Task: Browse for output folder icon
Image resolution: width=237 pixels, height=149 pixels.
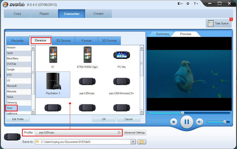Action: tap(141, 142)
